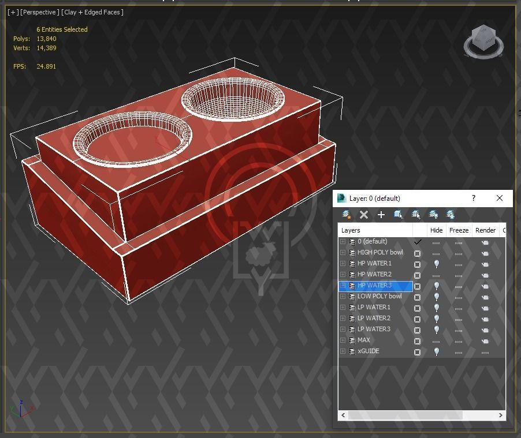Hide the HIGH POLY bowl layer
521x438 pixels.
click(436, 254)
